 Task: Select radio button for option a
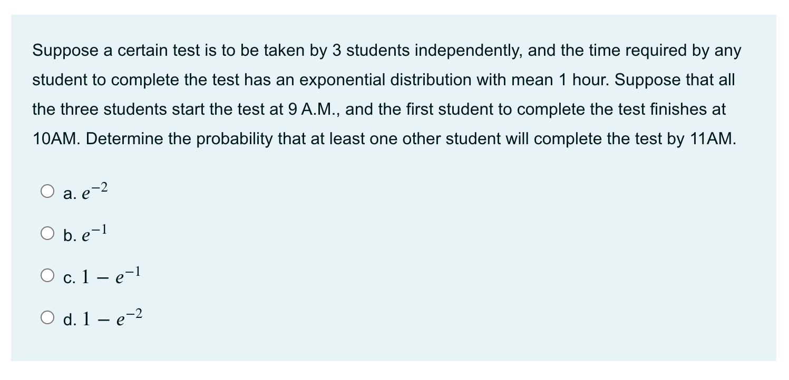(47, 192)
